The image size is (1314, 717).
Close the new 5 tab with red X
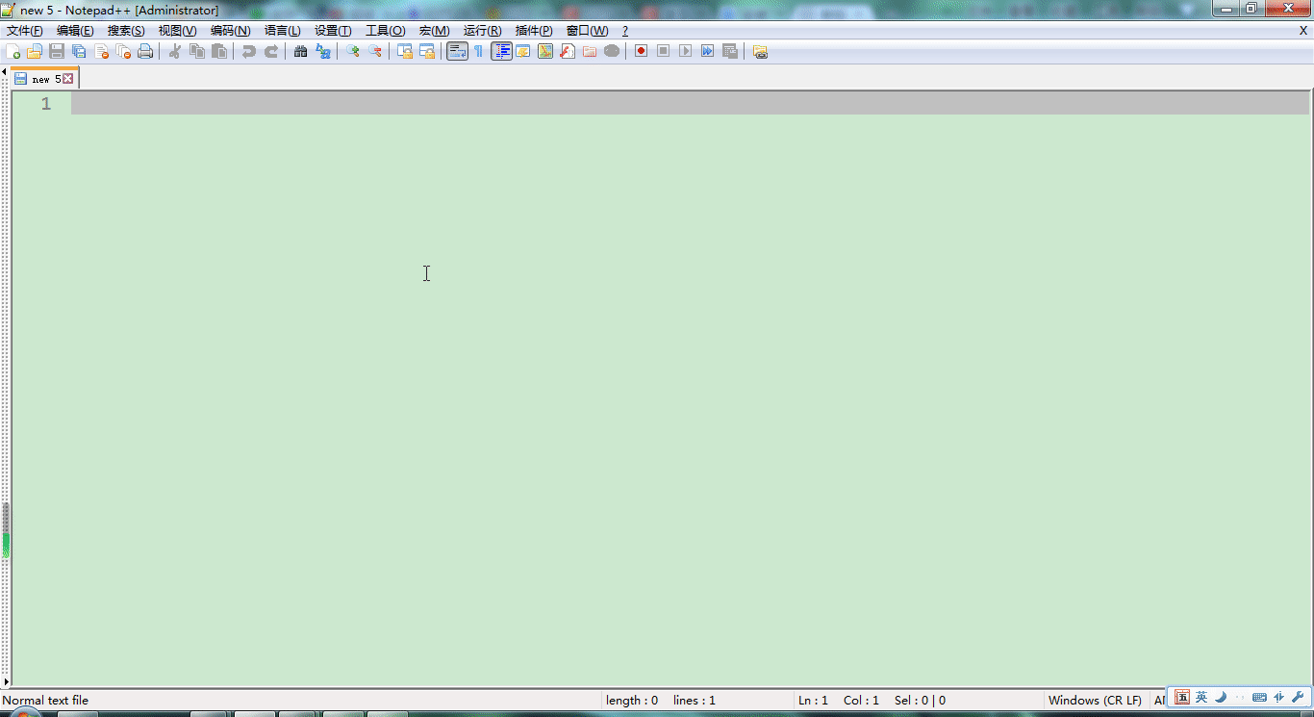(x=68, y=79)
